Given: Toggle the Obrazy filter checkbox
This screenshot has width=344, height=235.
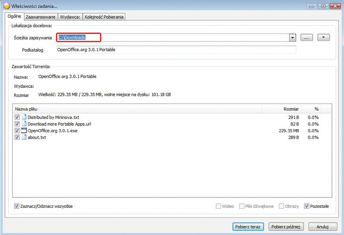Looking at the screenshot, I should pyautogui.click(x=281, y=206).
